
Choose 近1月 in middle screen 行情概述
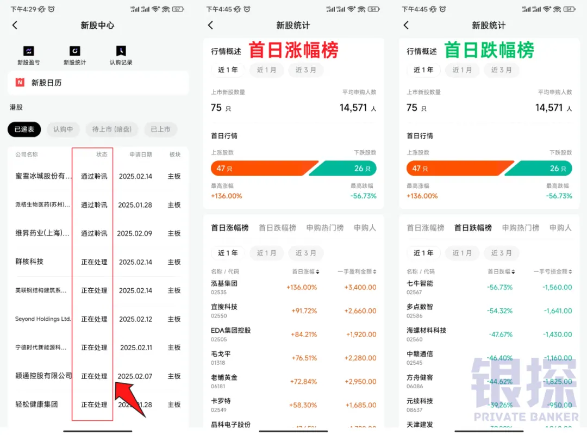point(266,70)
